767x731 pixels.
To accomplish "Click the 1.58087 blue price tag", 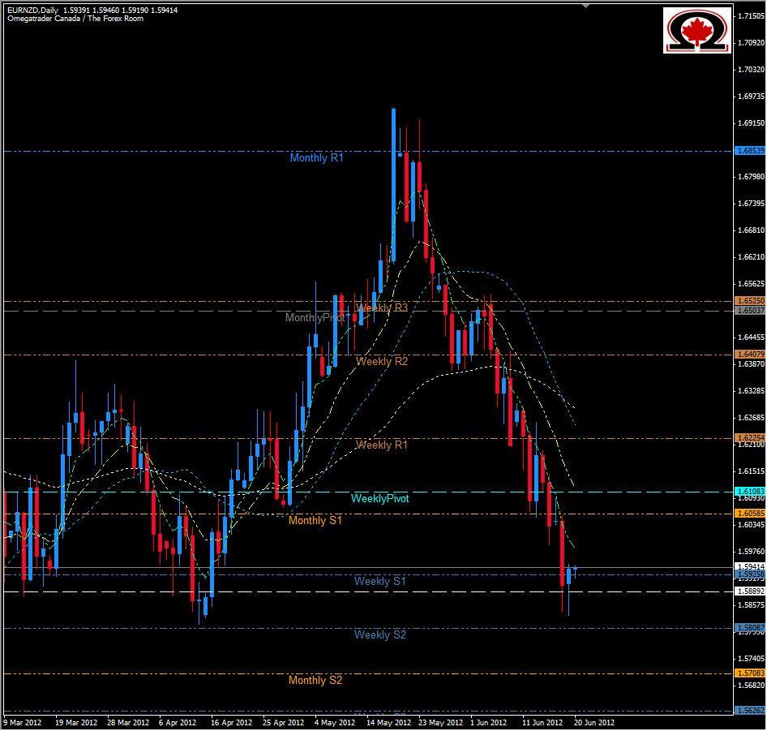I will pyautogui.click(x=750, y=627).
